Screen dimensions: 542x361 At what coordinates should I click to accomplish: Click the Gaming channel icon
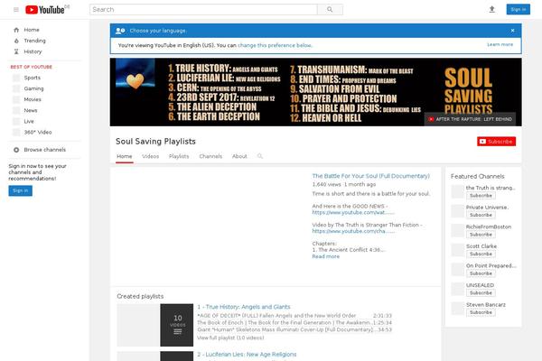click(x=16, y=88)
